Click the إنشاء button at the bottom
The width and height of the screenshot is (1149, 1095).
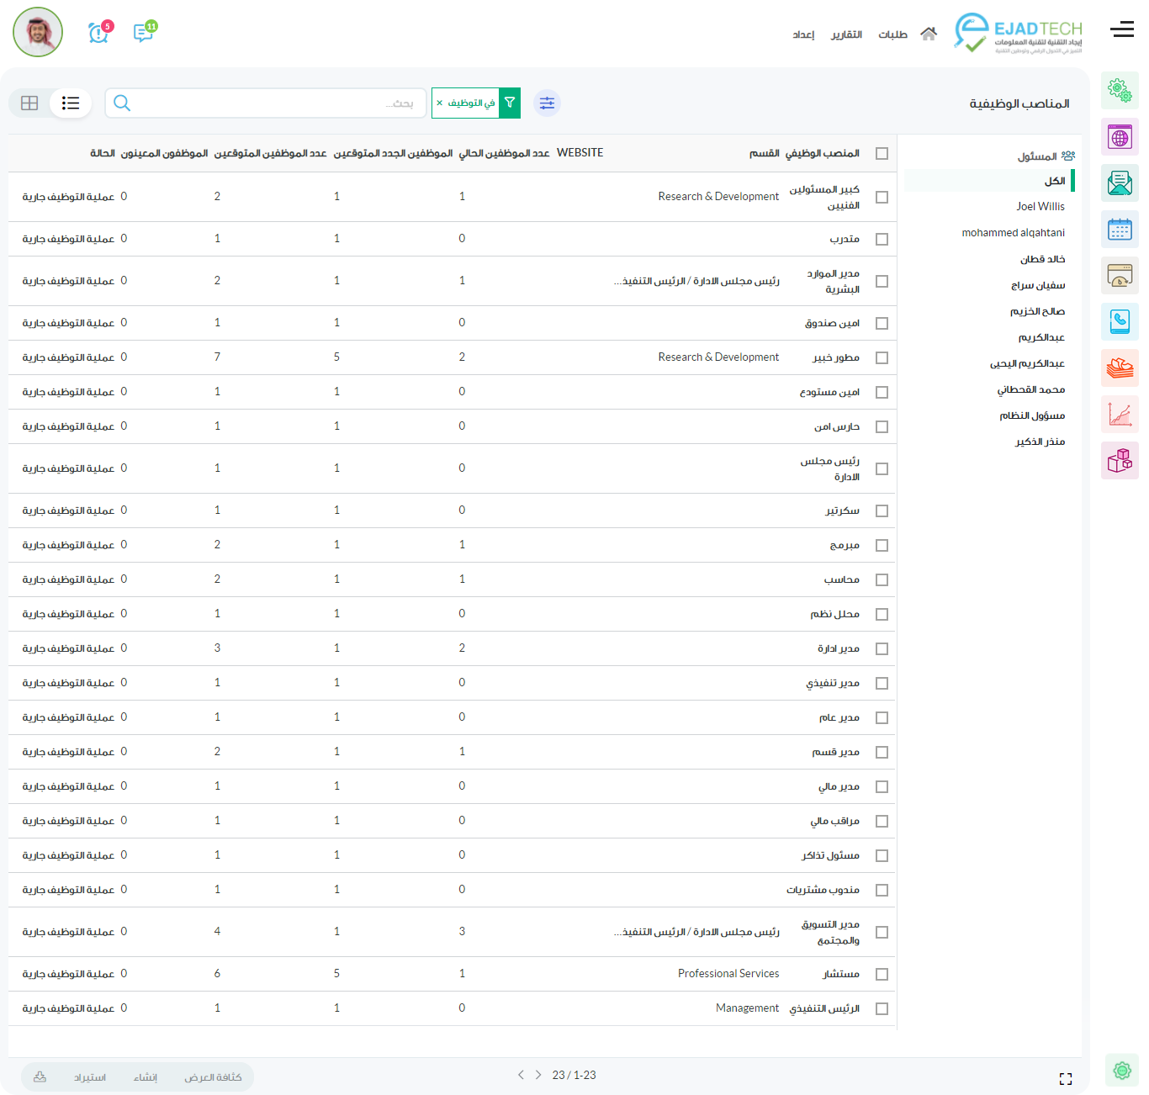tap(146, 1077)
